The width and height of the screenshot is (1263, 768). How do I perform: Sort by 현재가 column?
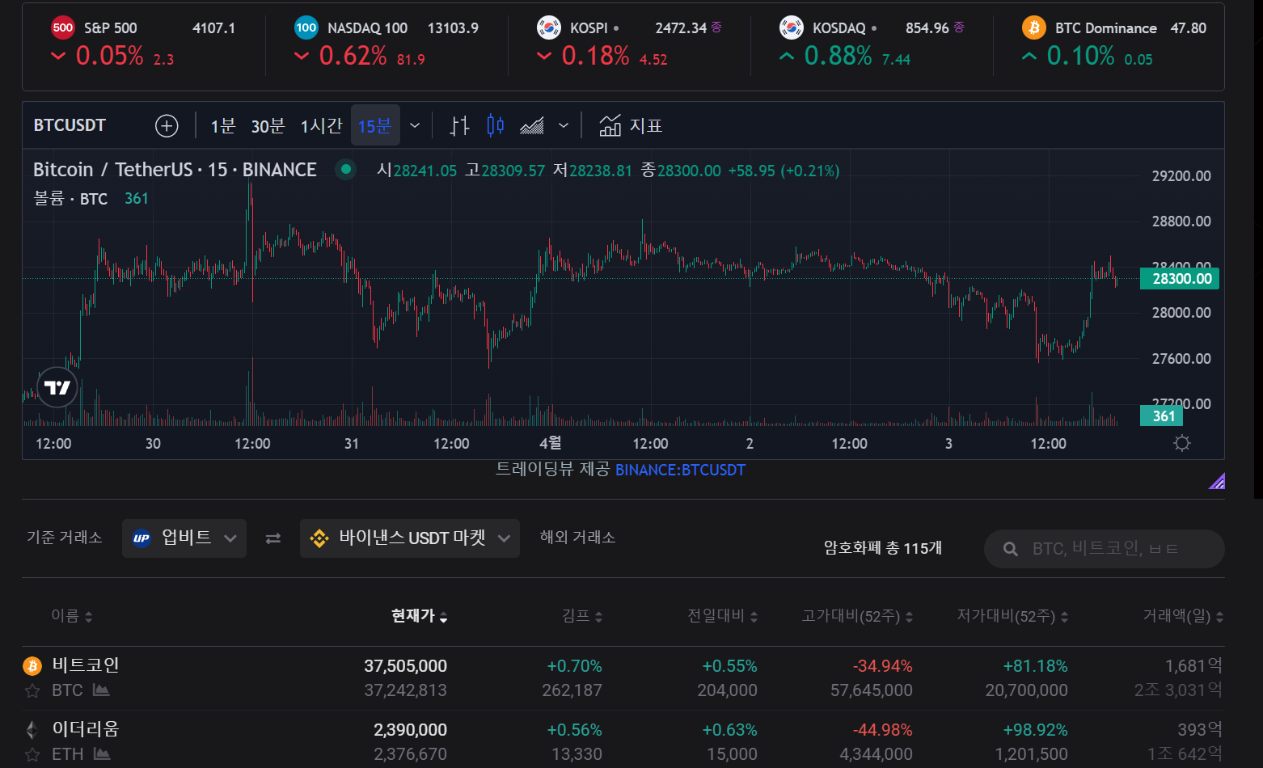pyautogui.click(x=420, y=616)
